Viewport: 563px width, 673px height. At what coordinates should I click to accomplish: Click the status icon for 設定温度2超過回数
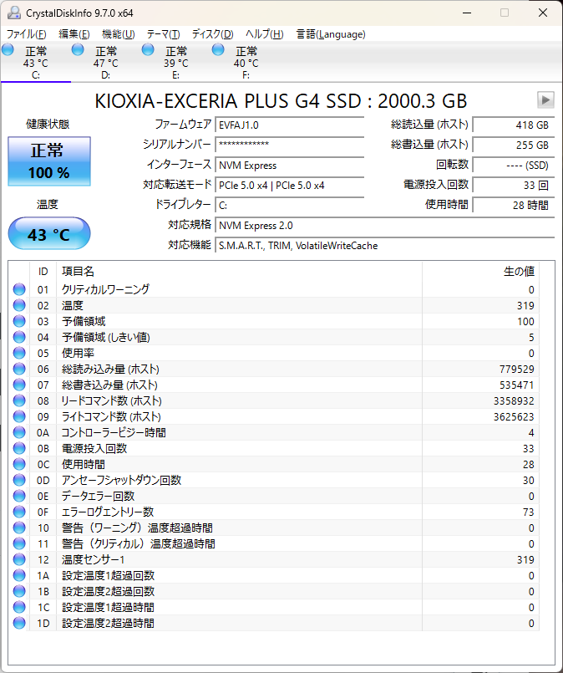[x=19, y=591]
